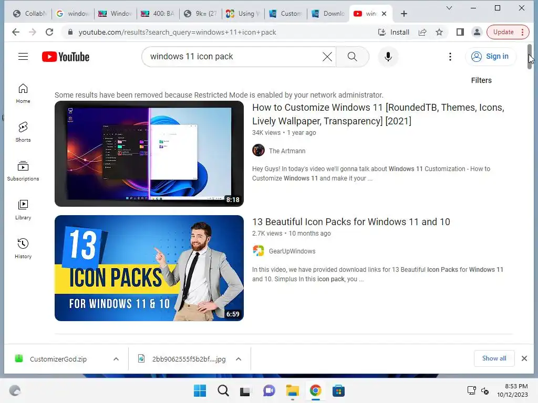Open Windows Start menu
The image size is (538, 403).
(x=200, y=390)
